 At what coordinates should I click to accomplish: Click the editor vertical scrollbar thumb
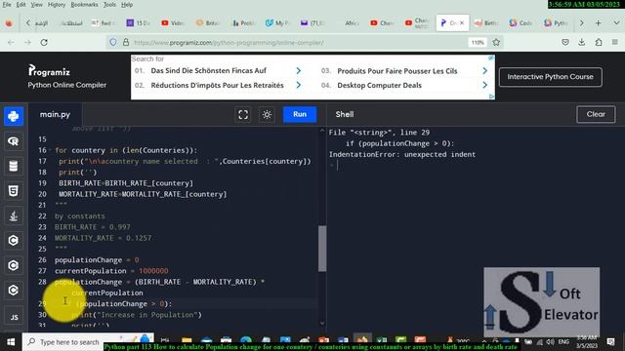tap(322, 249)
